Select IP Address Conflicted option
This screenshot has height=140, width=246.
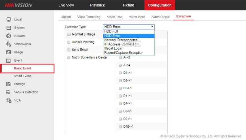click(129, 44)
